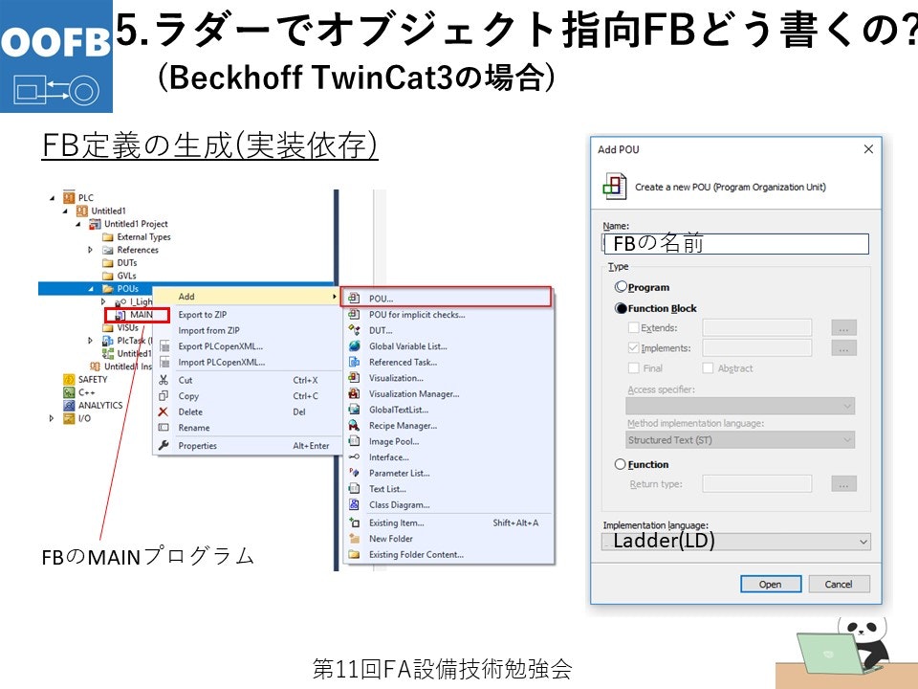The image size is (918, 689).
Task: Click the PLC node icon in tree
Action: pos(69,197)
